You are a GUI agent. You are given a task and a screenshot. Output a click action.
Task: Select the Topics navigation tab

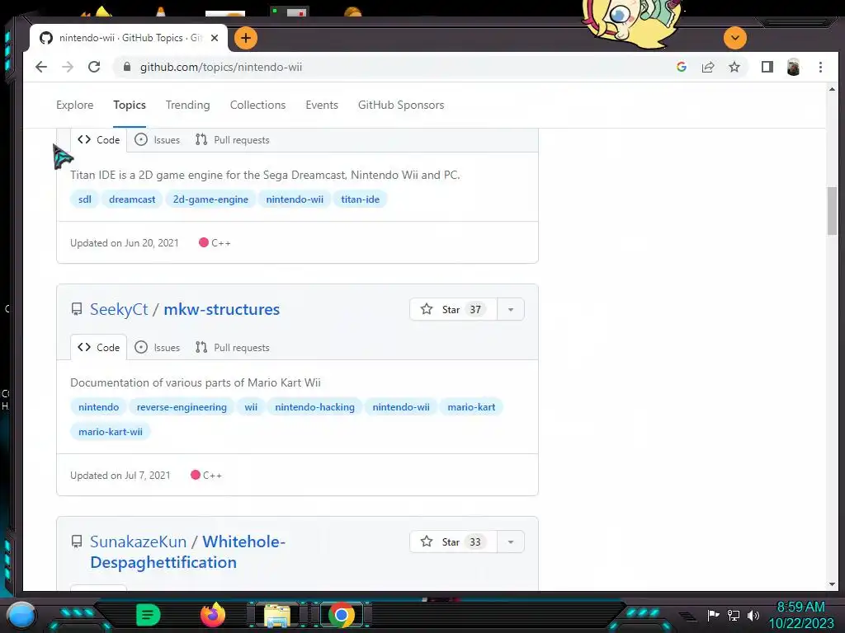click(130, 105)
